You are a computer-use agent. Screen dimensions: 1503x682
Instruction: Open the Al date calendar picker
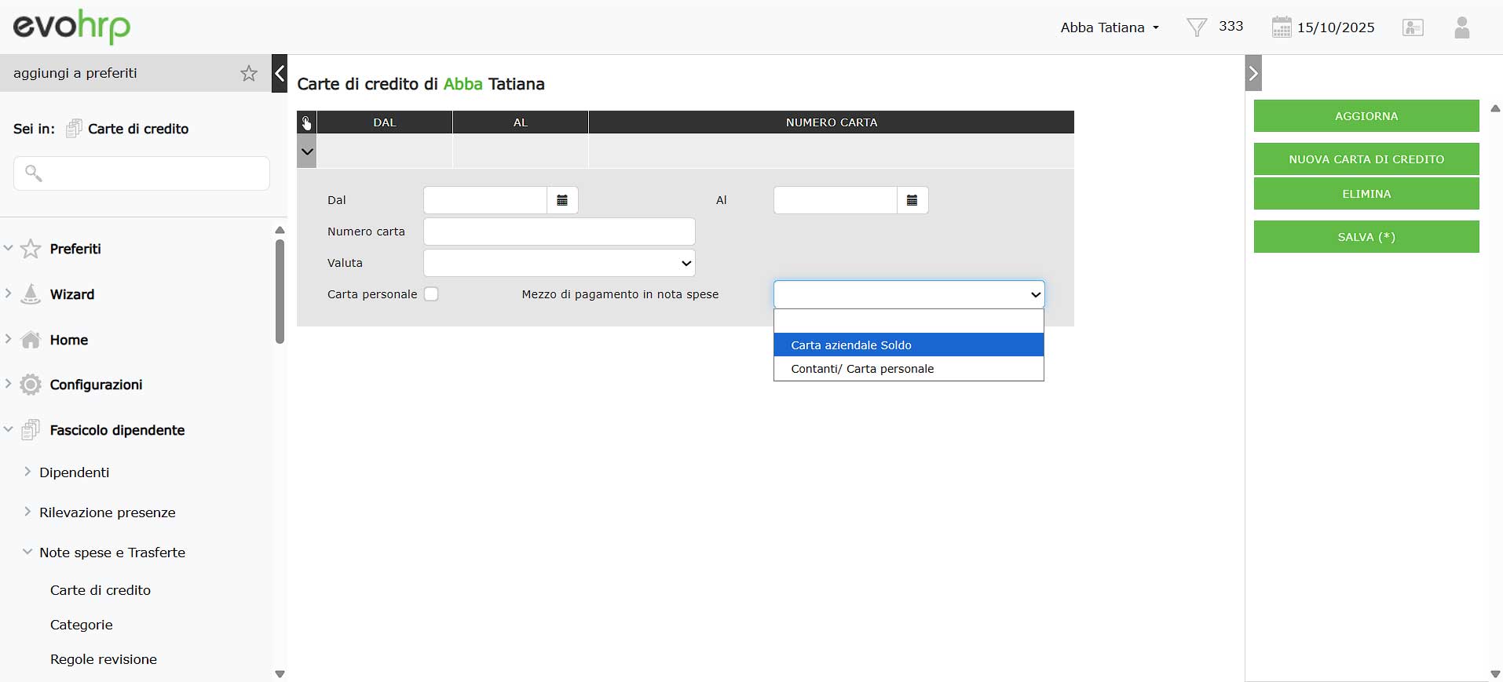(912, 200)
